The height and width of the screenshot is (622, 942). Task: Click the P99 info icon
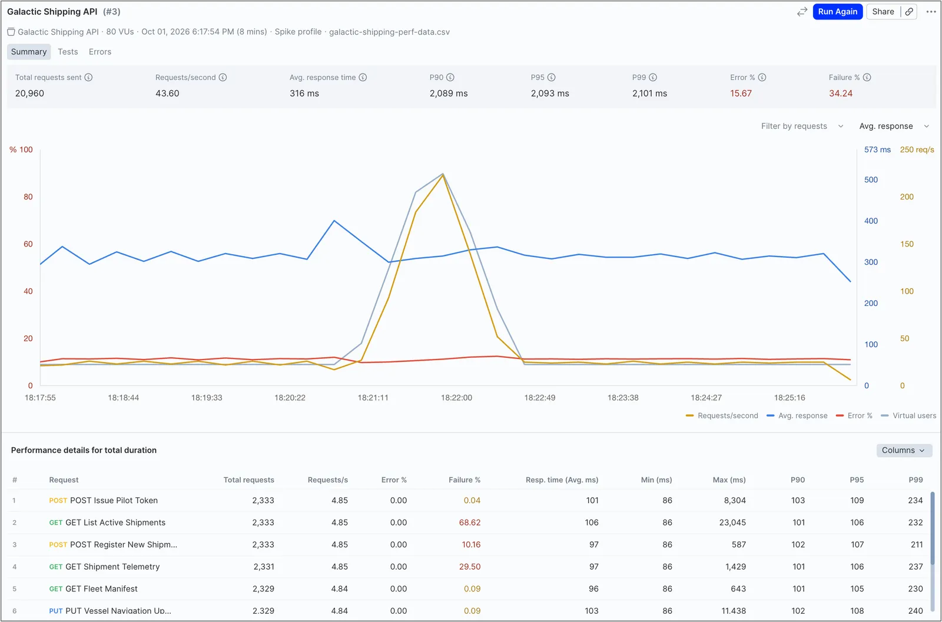click(x=653, y=78)
